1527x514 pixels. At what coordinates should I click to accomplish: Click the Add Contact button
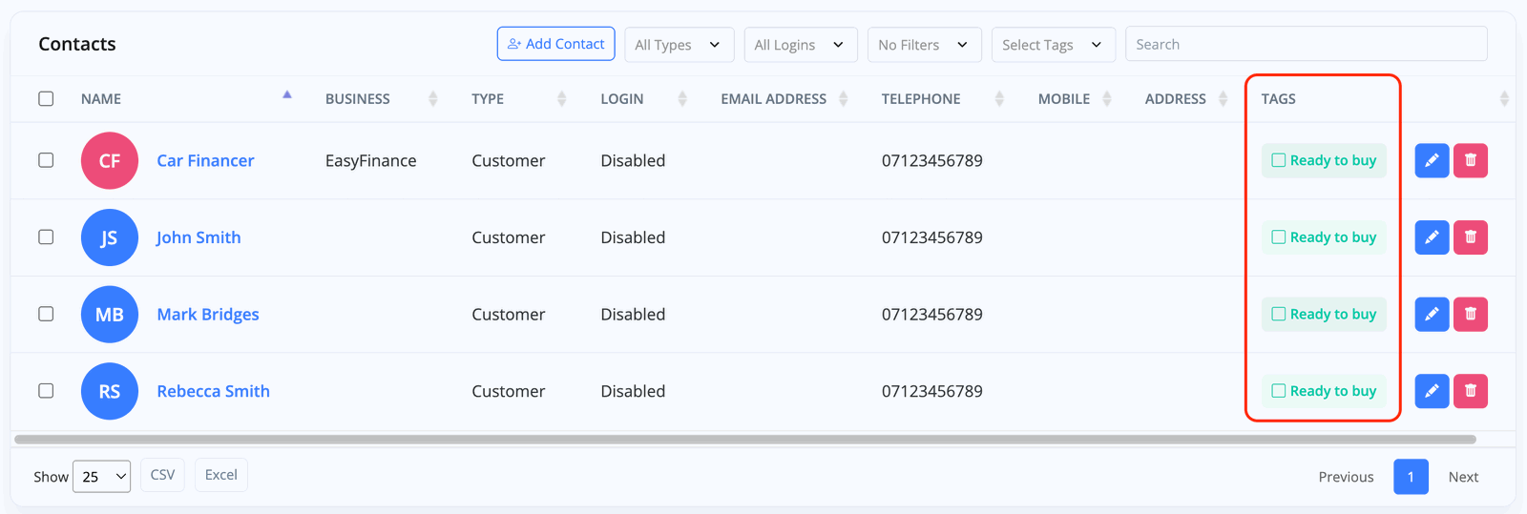tap(555, 44)
